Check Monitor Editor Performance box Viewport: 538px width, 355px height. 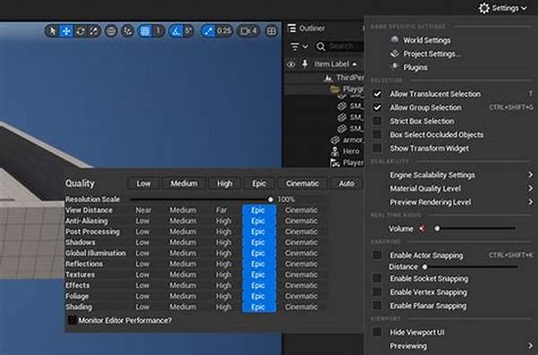72,320
